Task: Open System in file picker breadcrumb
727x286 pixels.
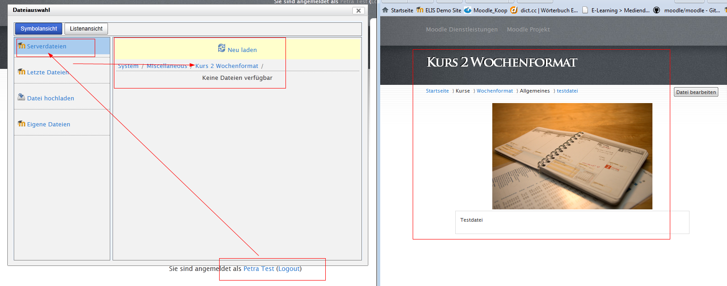Action: (128, 66)
